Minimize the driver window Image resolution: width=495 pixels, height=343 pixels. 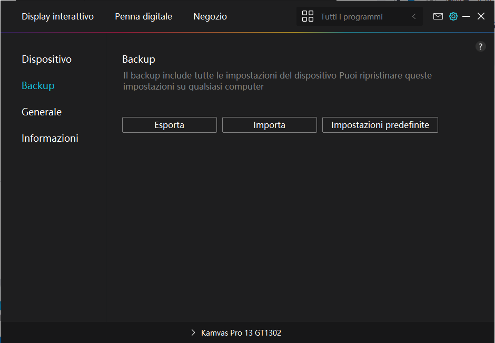[467, 16]
